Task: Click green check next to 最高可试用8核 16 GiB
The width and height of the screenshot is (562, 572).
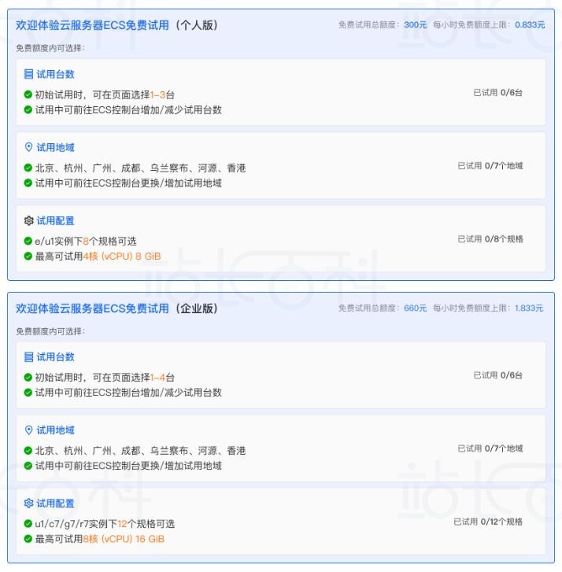Action: [x=28, y=539]
